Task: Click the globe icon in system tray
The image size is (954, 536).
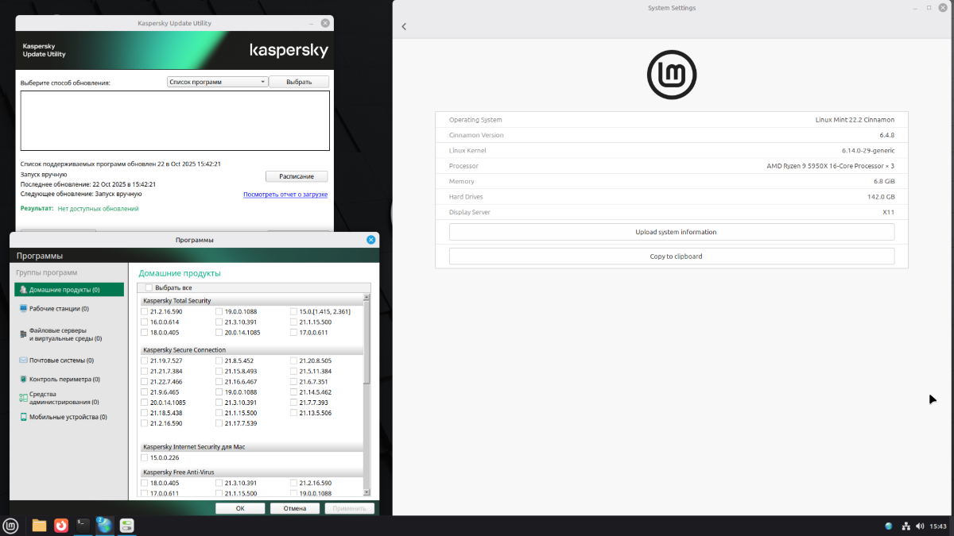Action: pyautogui.click(x=889, y=526)
